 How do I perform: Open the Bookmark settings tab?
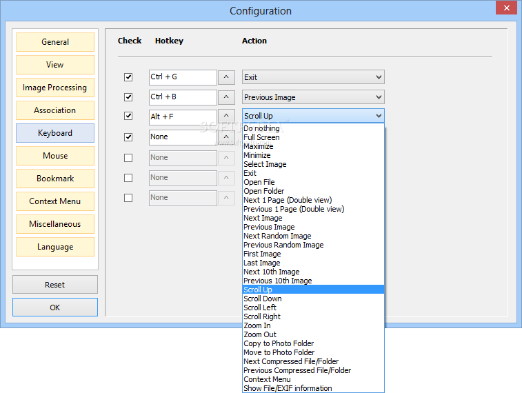pos(55,179)
